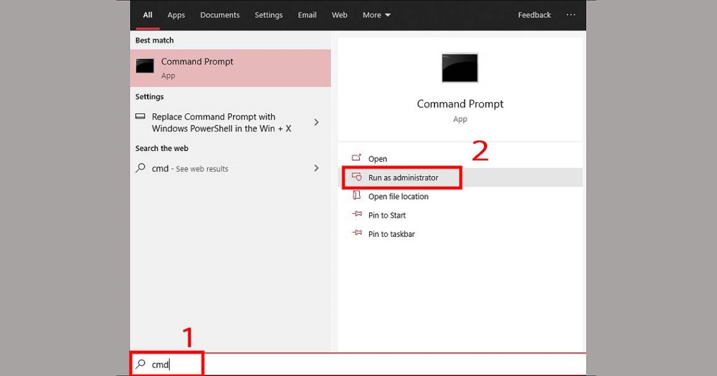Select the Settings filter tab

coord(268,15)
